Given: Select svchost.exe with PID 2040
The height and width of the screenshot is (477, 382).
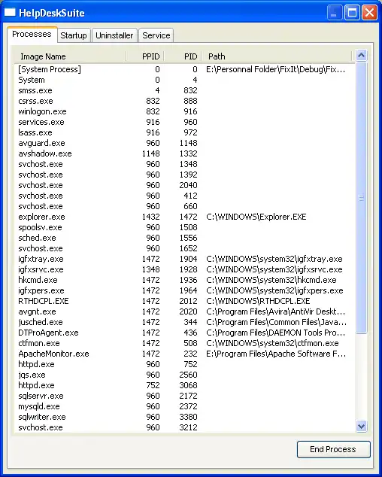Looking at the screenshot, I should pyautogui.click(x=184, y=185).
